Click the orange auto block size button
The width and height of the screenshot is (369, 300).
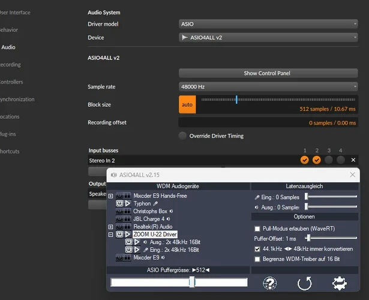tap(187, 104)
